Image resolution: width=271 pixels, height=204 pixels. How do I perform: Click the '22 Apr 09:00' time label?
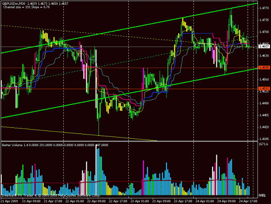click(x=96, y=201)
